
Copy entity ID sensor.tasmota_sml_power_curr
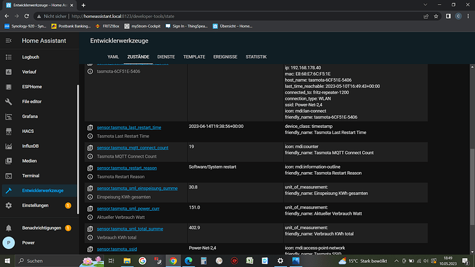[90, 209]
